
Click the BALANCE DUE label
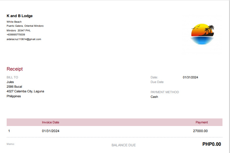click(124, 145)
